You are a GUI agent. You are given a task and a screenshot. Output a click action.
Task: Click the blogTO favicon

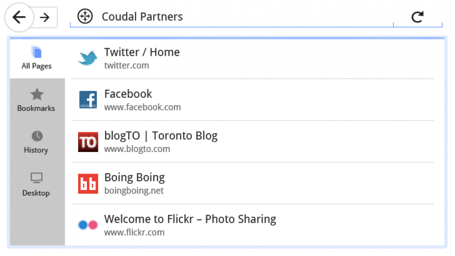coord(88,142)
